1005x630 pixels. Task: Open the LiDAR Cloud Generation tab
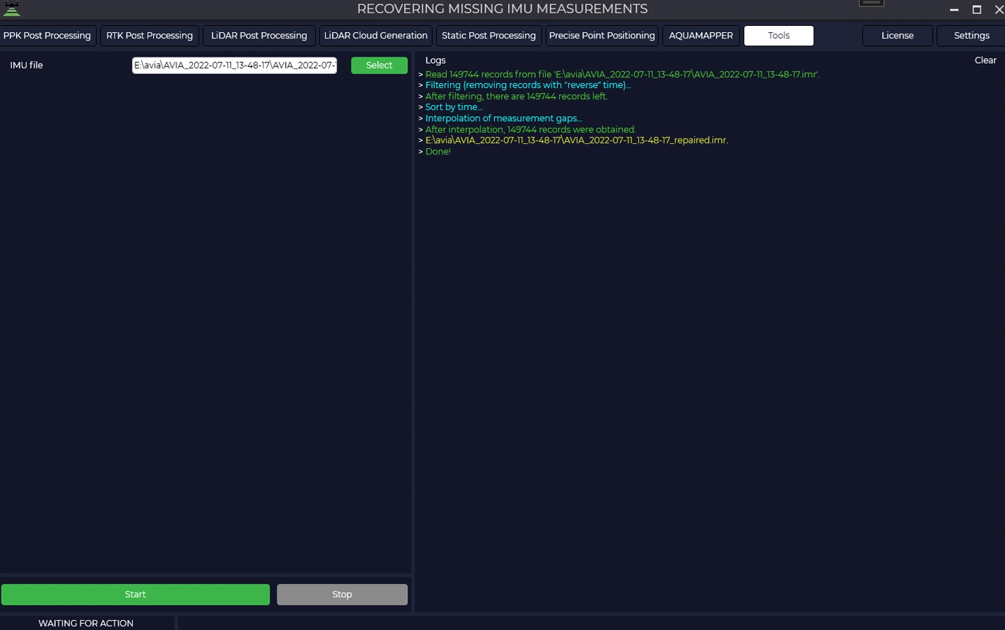tap(375, 36)
